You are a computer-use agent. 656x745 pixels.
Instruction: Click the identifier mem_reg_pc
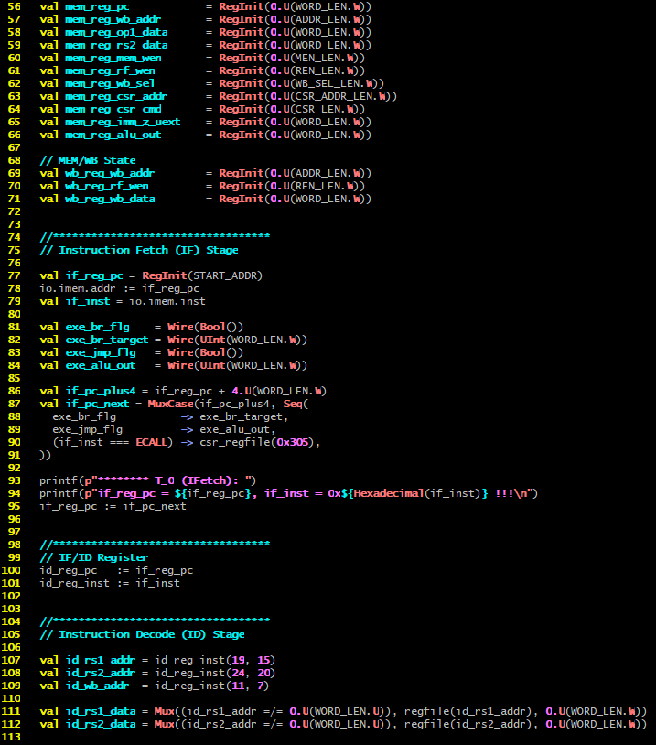97,7
